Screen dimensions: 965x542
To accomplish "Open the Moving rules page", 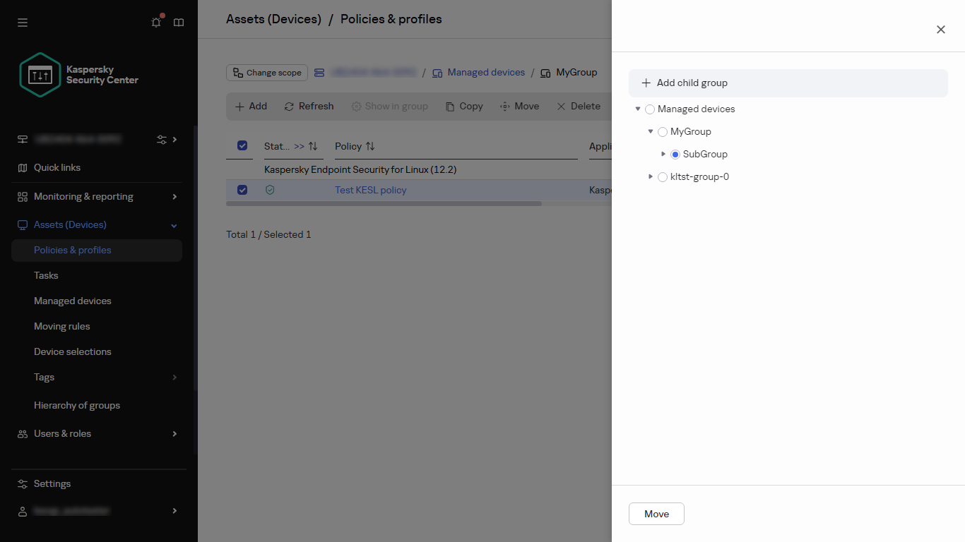I will (x=62, y=326).
